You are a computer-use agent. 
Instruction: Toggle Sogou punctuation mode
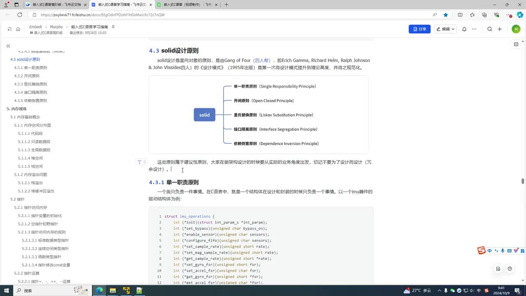[x=496, y=251]
